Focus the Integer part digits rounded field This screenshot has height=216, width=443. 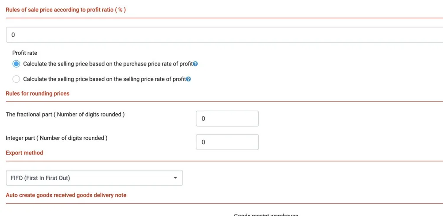point(227,142)
